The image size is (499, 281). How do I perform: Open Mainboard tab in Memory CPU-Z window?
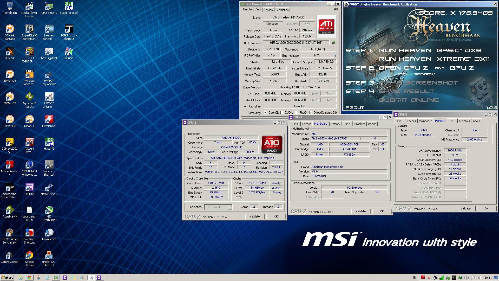click(x=425, y=121)
